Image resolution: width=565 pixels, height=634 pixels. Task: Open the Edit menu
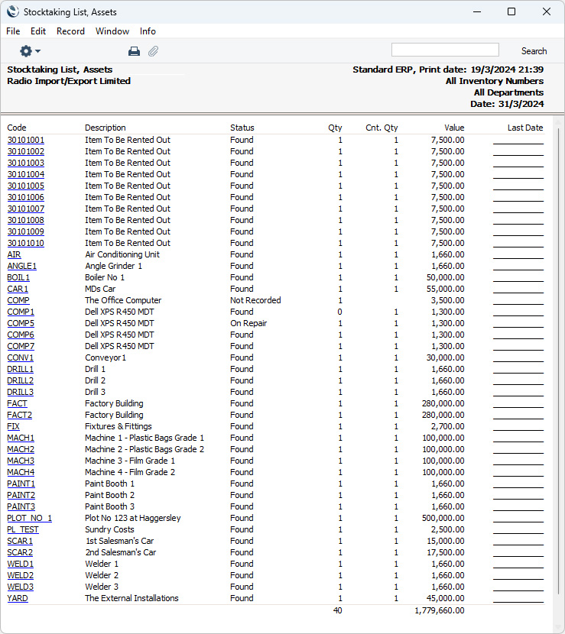pyautogui.click(x=38, y=31)
